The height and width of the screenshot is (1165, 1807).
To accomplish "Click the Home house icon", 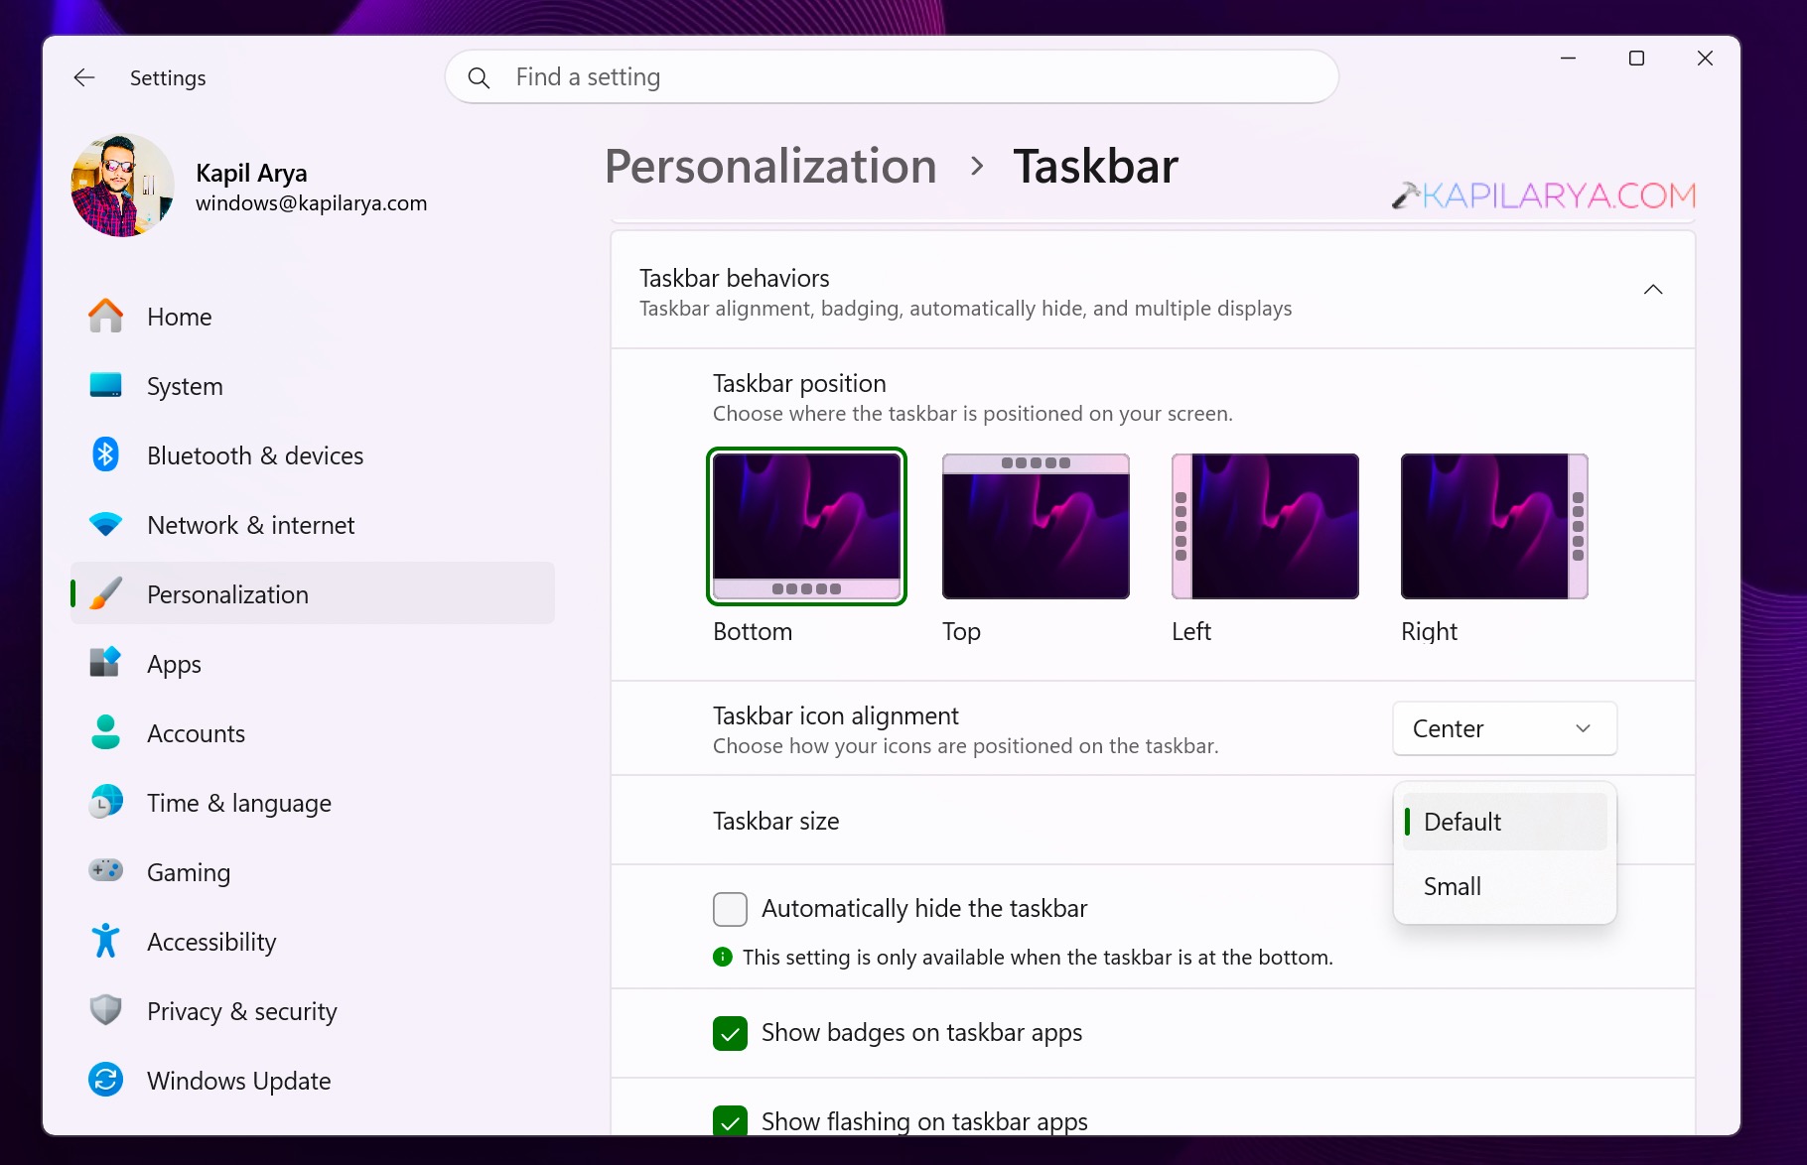I will click(x=105, y=316).
